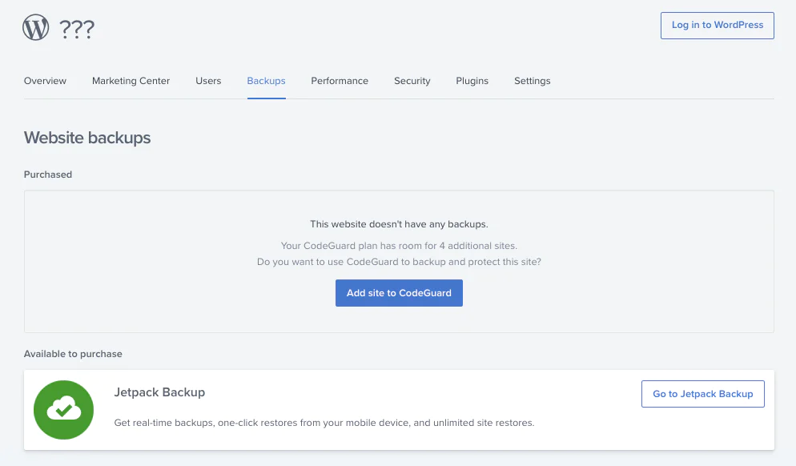Click the Purchased section label
The height and width of the screenshot is (466, 796).
48,174
